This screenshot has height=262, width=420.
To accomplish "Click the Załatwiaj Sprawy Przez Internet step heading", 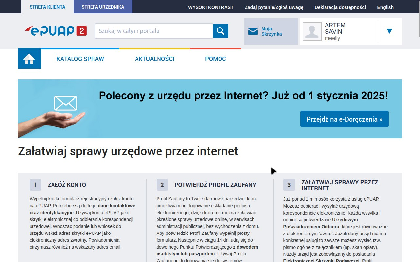I will click(x=340, y=185).
